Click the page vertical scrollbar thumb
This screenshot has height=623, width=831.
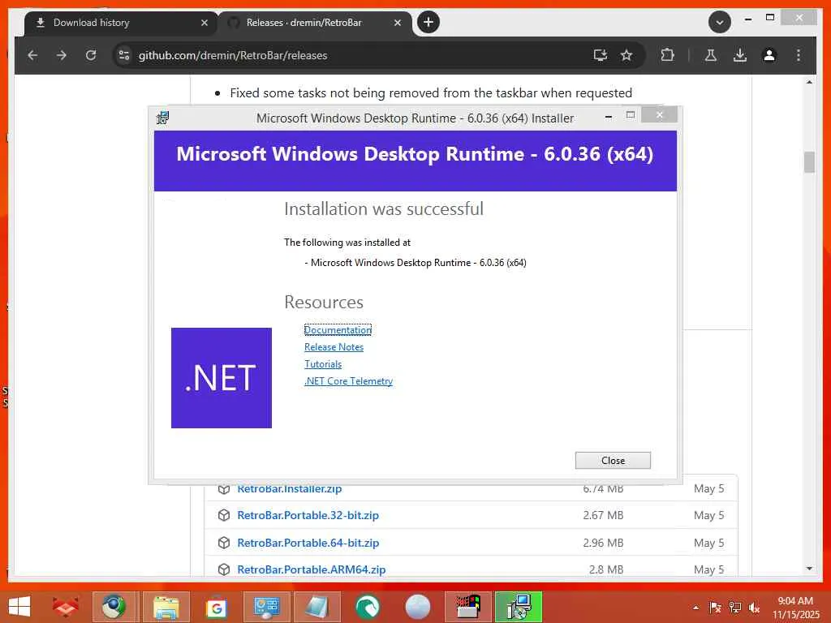[x=809, y=162]
